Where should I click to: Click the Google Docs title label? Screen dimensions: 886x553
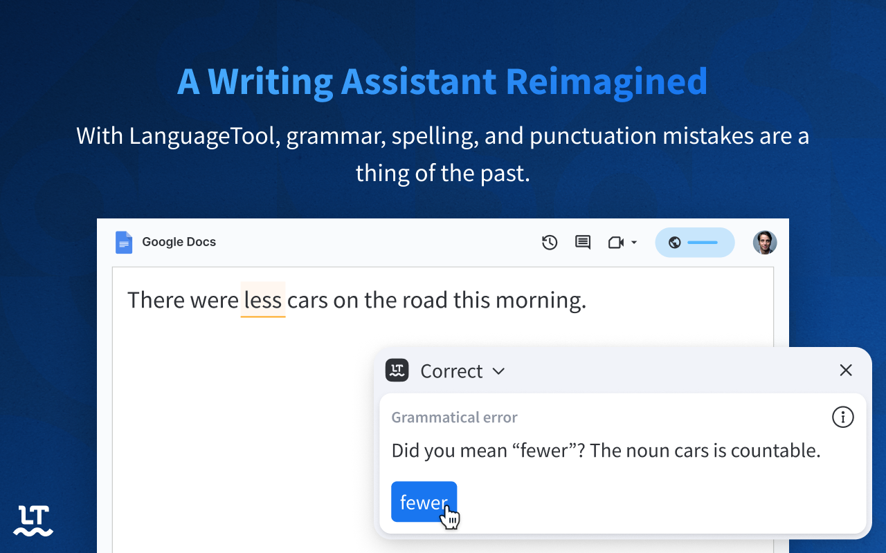click(x=179, y=242)
